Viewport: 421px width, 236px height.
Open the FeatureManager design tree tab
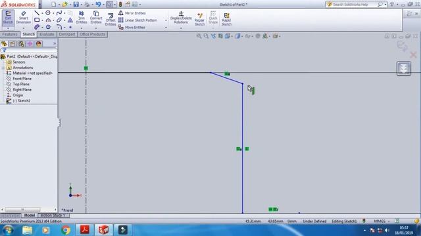(4, 44)
